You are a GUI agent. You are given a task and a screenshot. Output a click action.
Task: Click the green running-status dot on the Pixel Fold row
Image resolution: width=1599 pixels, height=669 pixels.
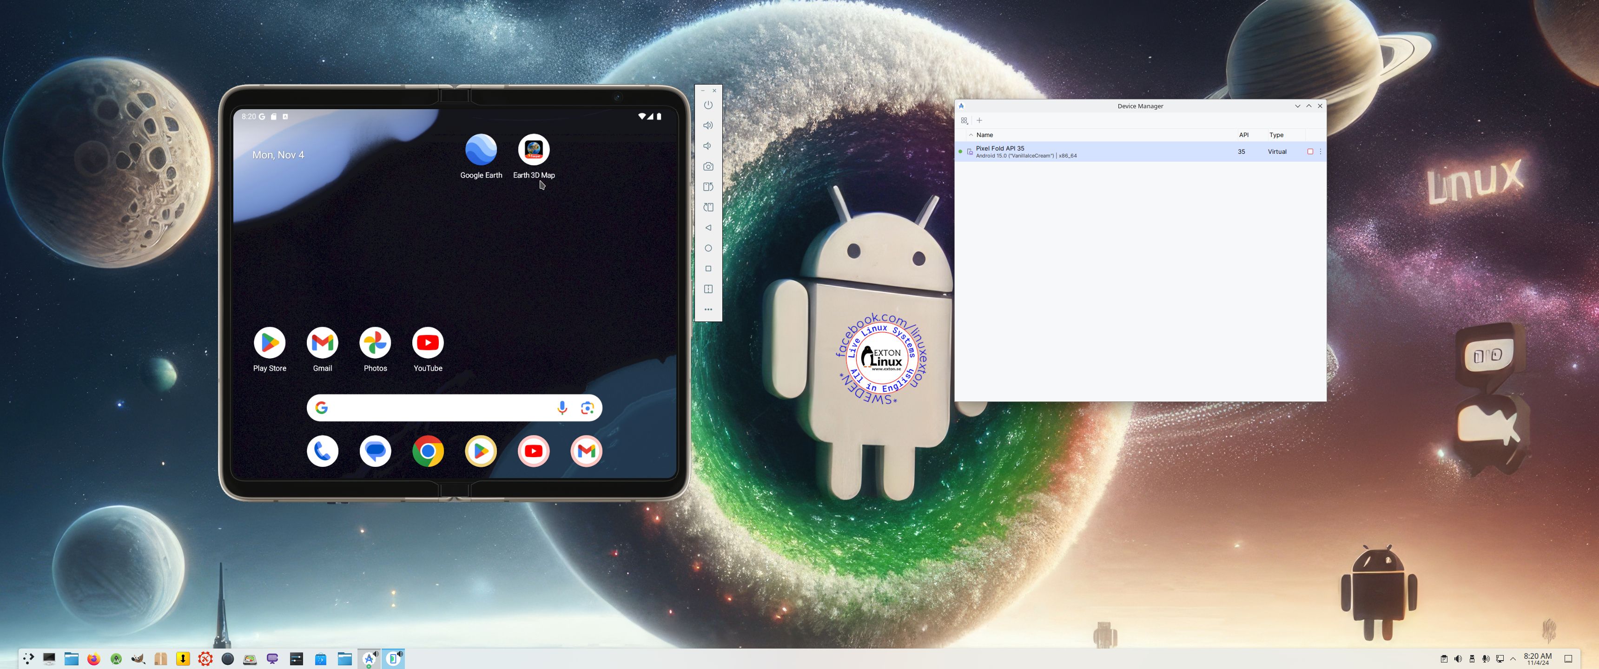[960, 151]
